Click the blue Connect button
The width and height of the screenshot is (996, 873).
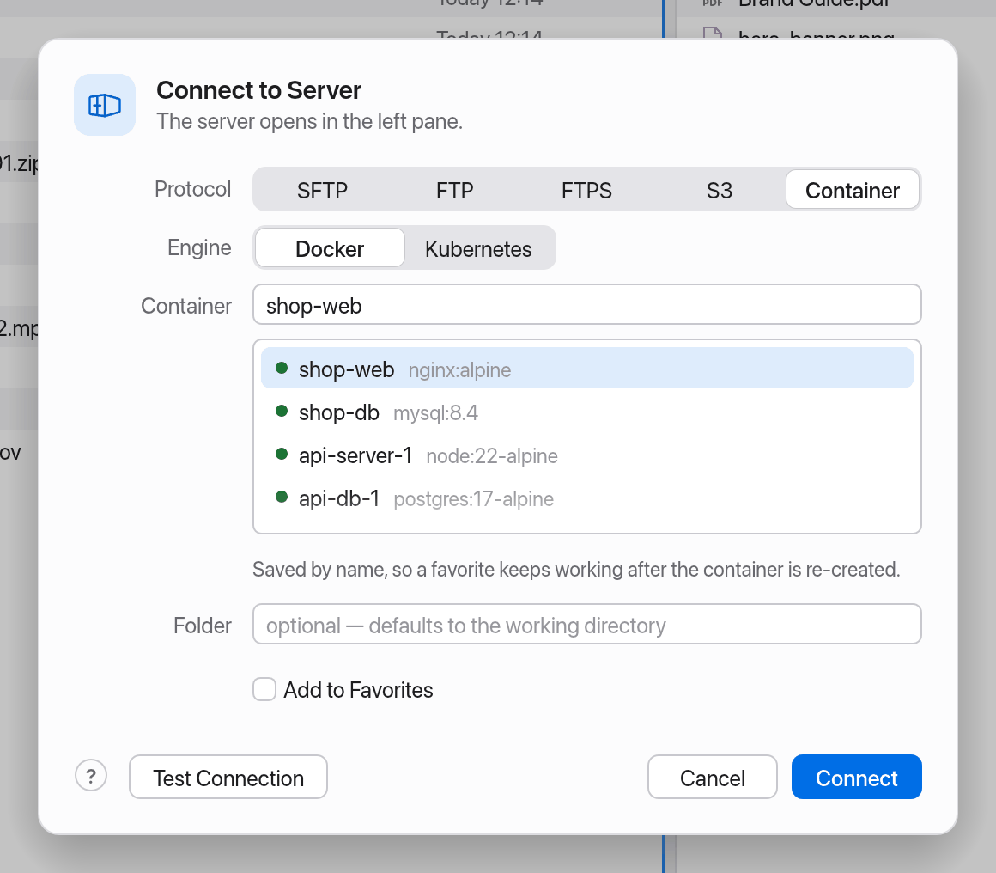(856, 777)
